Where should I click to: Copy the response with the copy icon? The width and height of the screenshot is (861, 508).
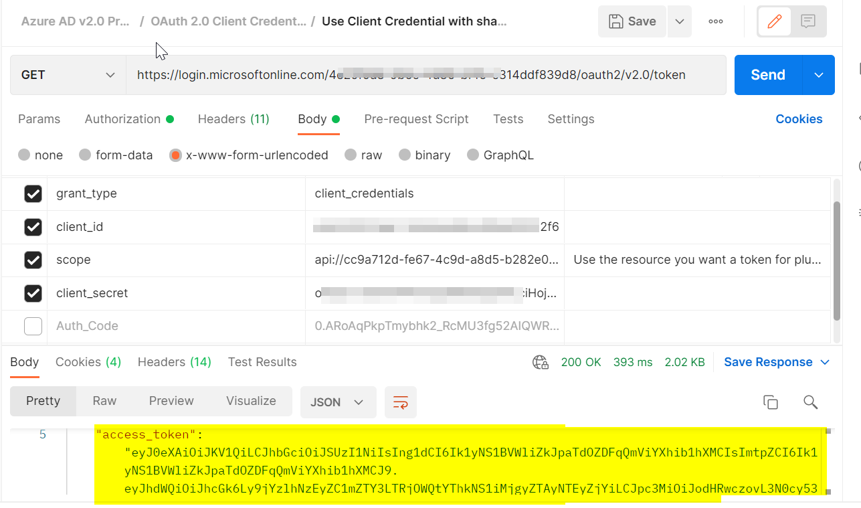coord(771,402)
